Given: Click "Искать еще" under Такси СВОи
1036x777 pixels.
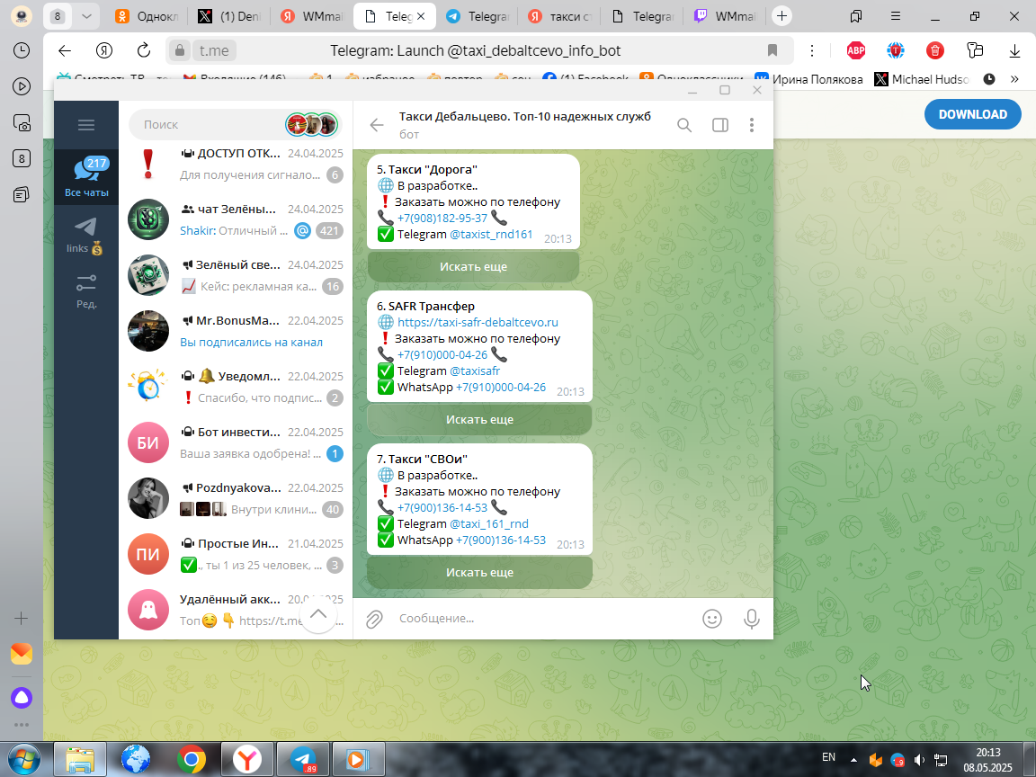Looking at the screenshot, I should [x=479, y=572].
